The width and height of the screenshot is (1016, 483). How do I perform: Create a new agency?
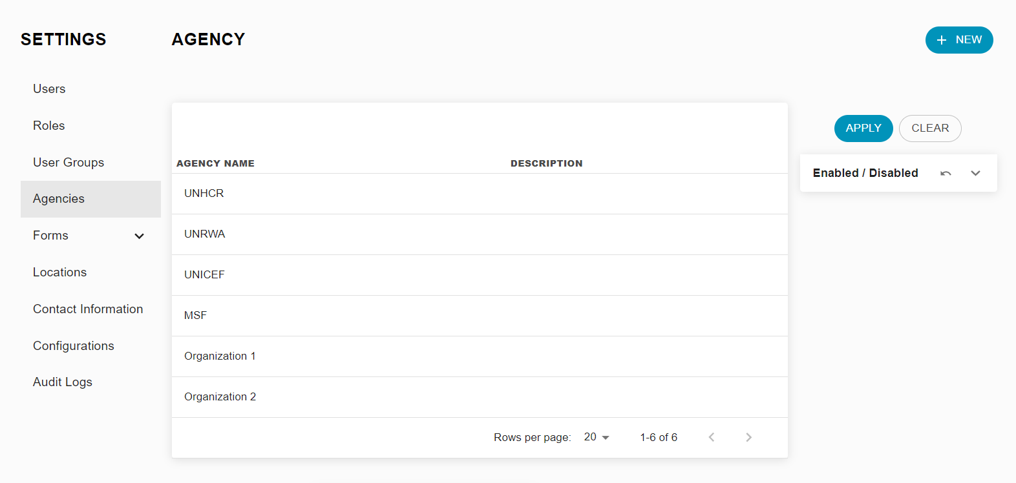(x=959, y=40)
